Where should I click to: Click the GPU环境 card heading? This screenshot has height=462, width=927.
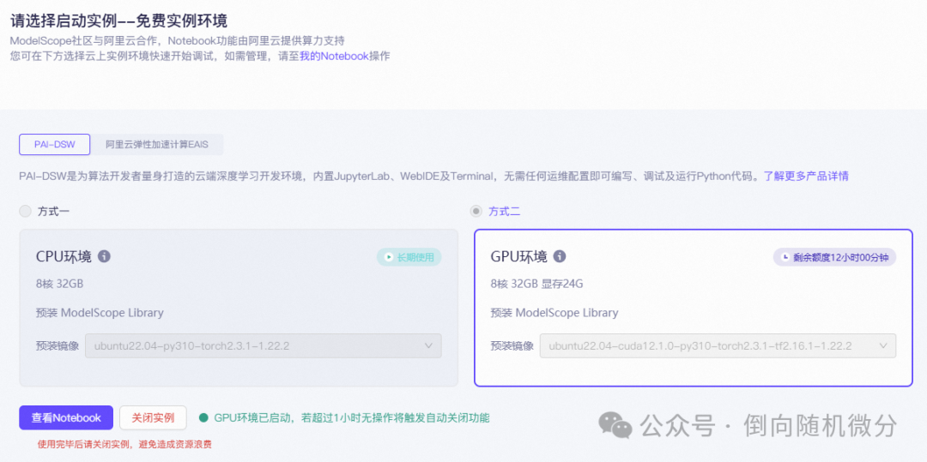(518, 256)
